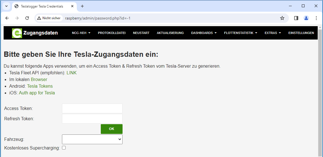323x157 pixels.
Task: Reload the page with browser refresh icon
Action: coord(27,18)
